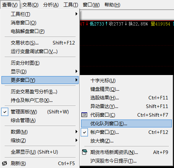The width and height of the screenshot is (174, 168).
Task: Open 放大镜(Z) entry
Action: tap(126, 141)
